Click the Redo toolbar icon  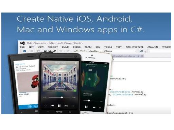click(x=68, y=51)
